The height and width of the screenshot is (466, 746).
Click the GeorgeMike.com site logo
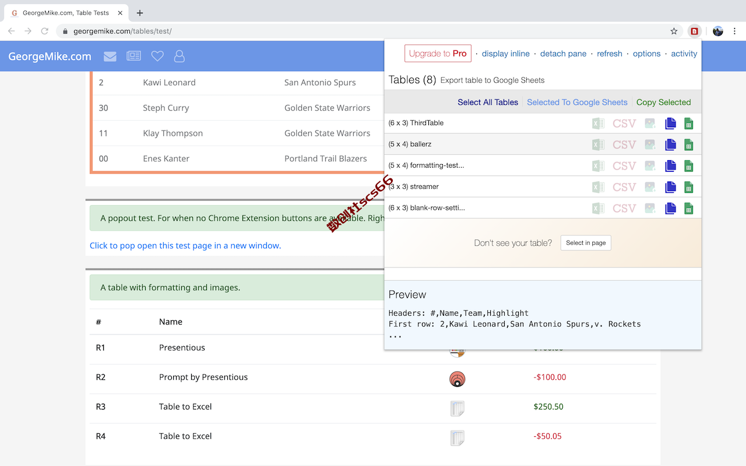tap(50, 57)
